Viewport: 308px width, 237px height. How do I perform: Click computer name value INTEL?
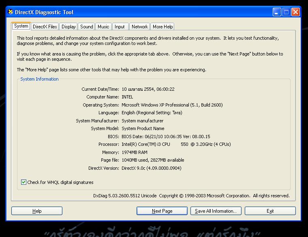tap(127, 97)
